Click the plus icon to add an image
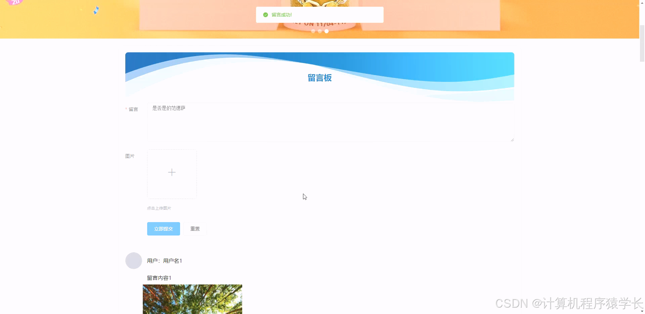 click(x=172, y=172)
